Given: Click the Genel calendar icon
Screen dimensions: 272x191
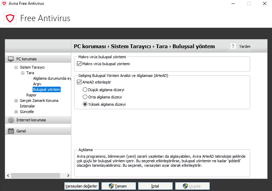Looking at the screenshot, I should pyautogui.click(x=11, y=131).
